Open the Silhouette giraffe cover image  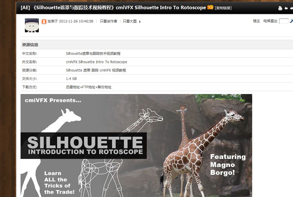136,145
